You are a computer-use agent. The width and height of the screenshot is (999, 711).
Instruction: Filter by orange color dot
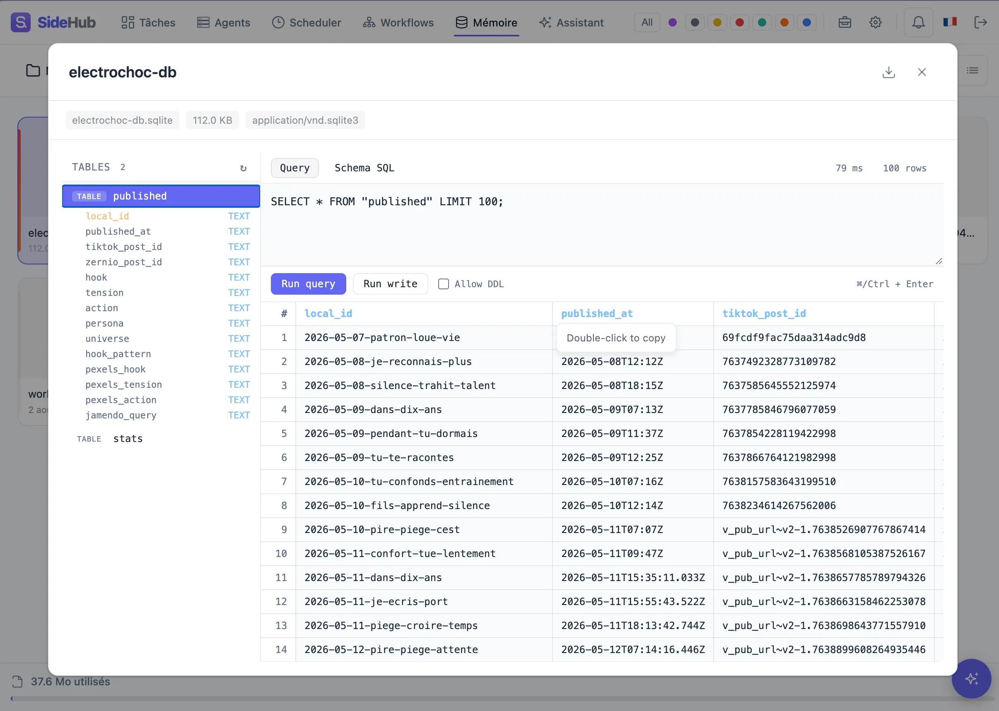[784, 22]
